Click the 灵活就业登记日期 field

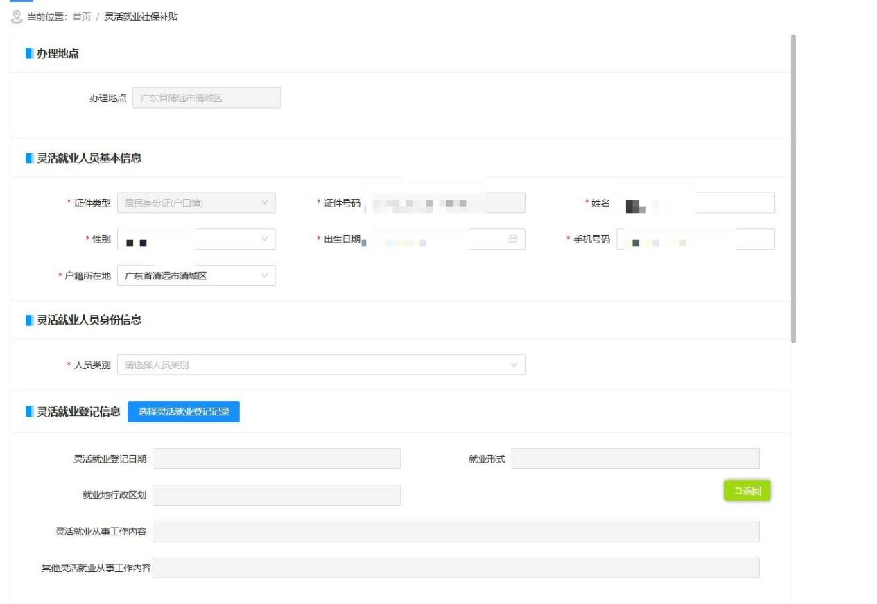coord(276,459)
